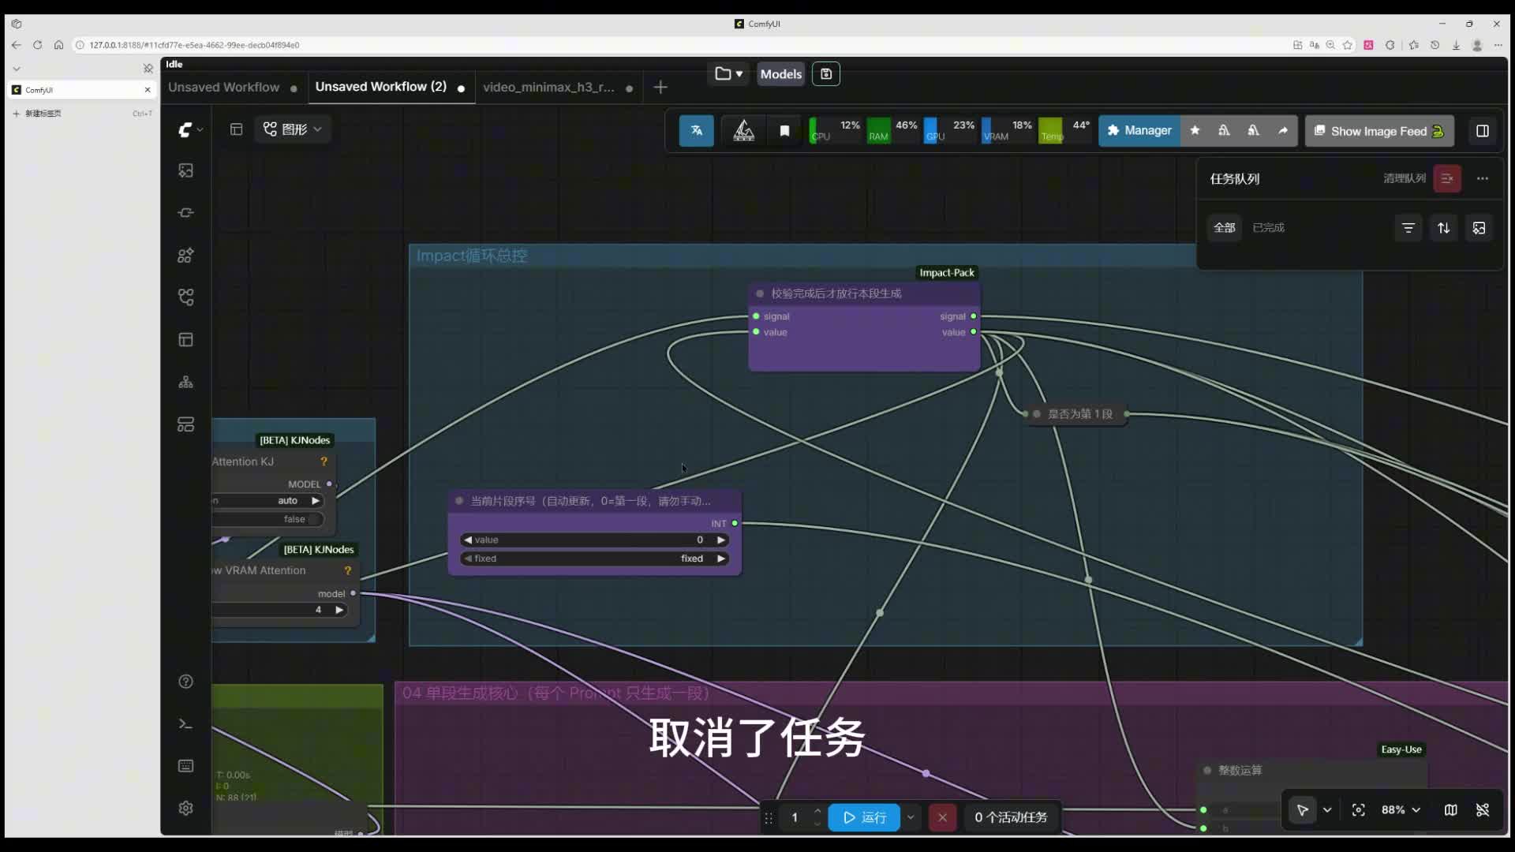The image size is (1515, 852).
Task: Click the queue filter icon
Action: pos(1408,228)
